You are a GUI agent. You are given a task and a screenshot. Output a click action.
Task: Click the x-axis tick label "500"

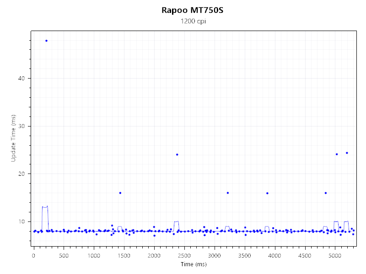[64, 256]
